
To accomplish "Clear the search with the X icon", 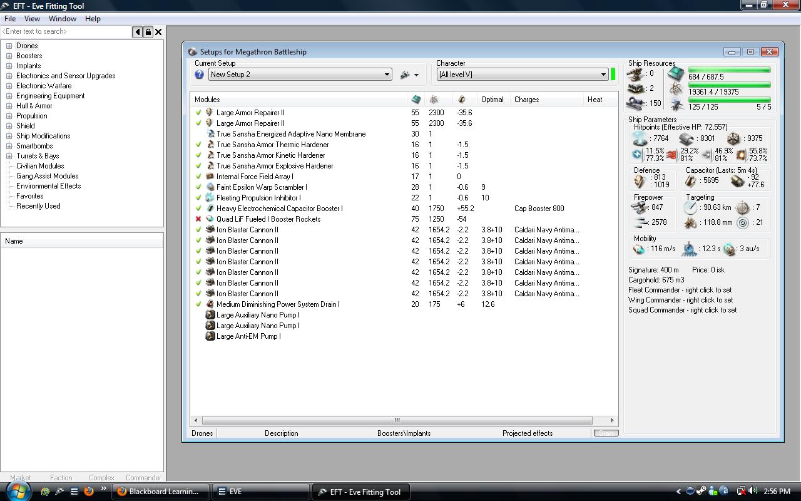I will (158, 32).
